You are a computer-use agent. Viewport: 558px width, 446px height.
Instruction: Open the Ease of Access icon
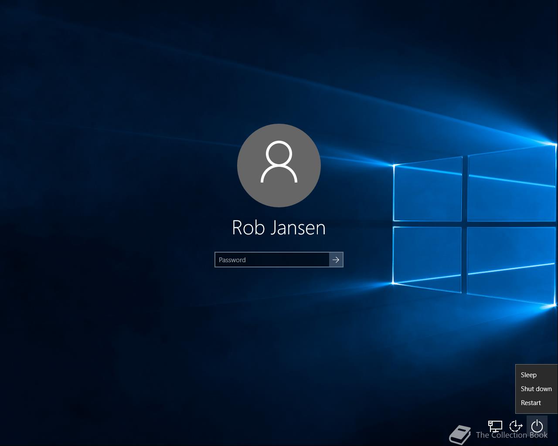[x=516, y=426]
